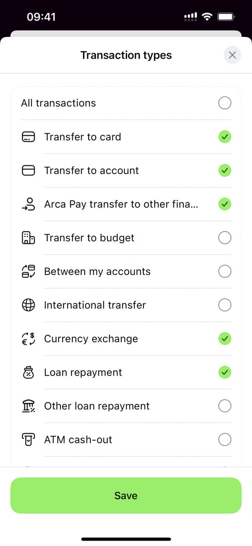Close the Transaction types sheet
This screenshot has height=546, width=252.
pyautogui.click(x=232, y=55)
